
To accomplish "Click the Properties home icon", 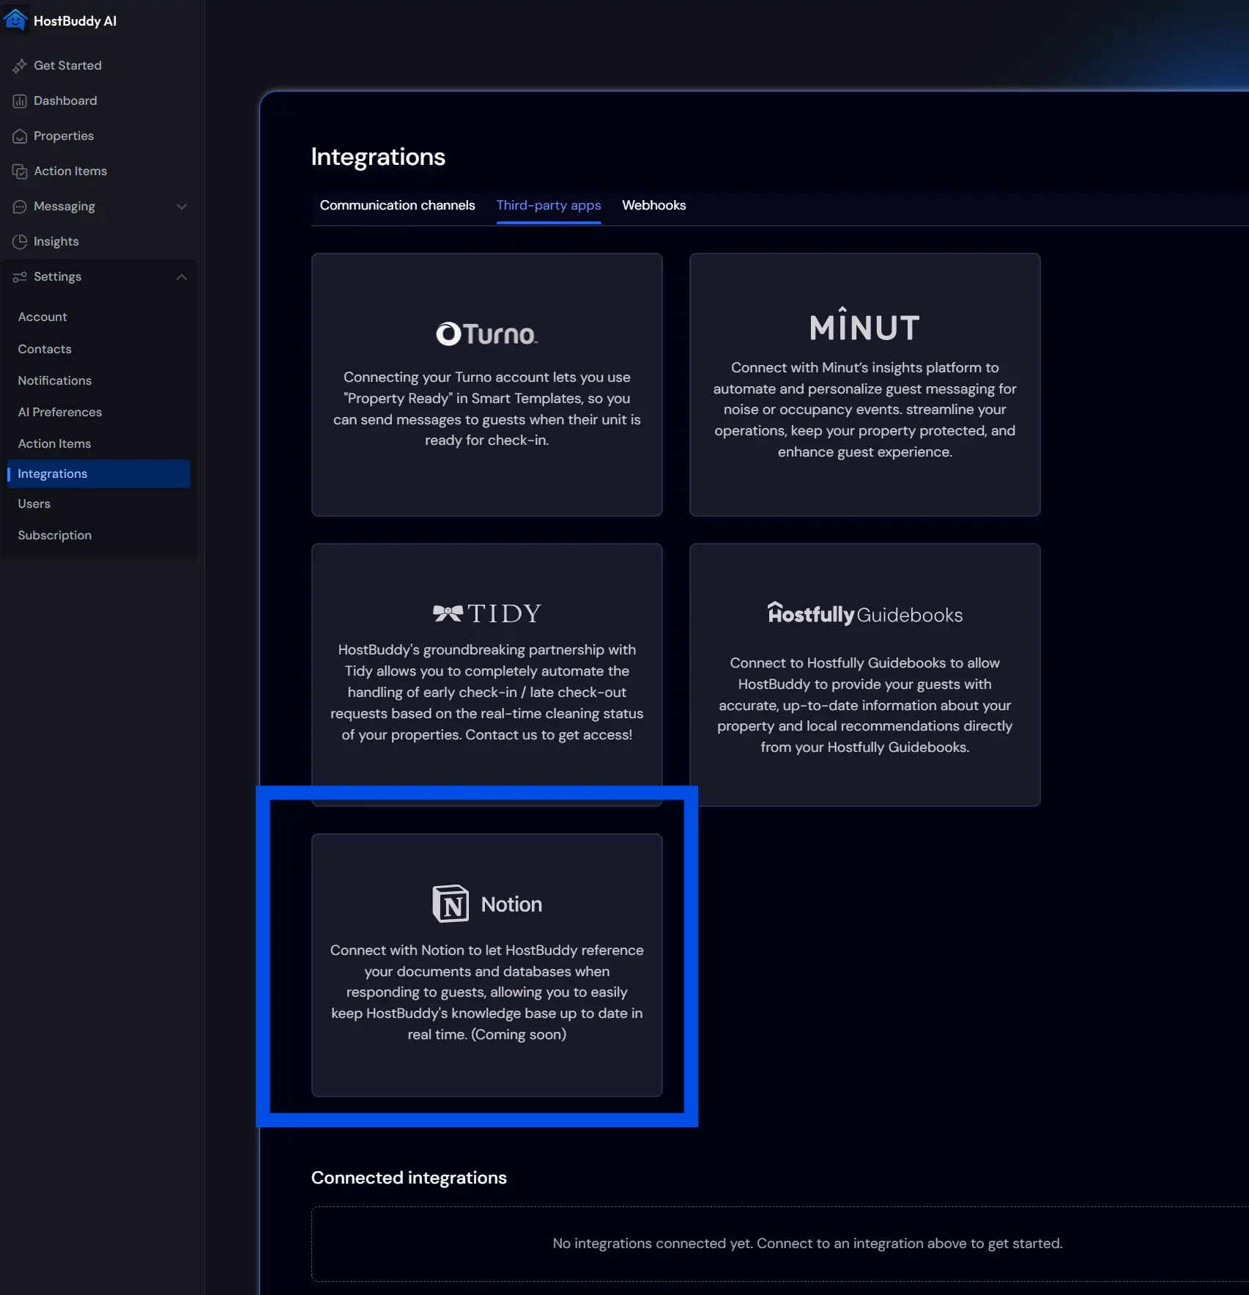I will click(20, 136).
